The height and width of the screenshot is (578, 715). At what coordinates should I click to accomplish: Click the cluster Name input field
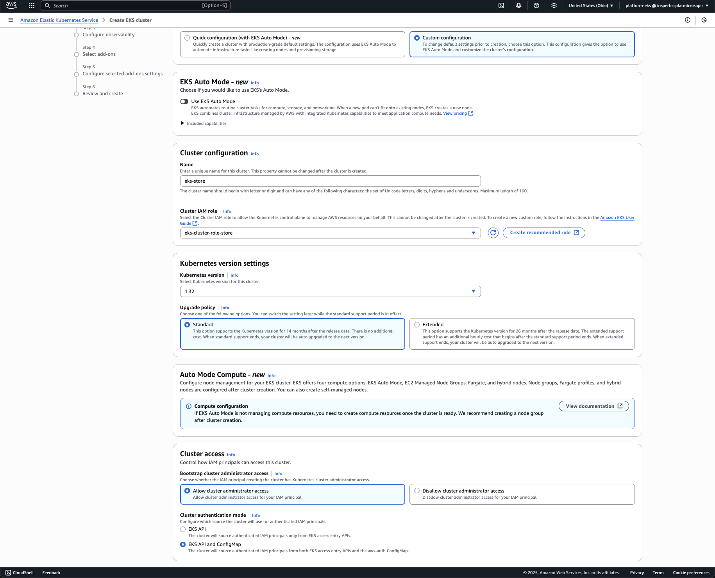pyautogui.click(x=330, y=181)
